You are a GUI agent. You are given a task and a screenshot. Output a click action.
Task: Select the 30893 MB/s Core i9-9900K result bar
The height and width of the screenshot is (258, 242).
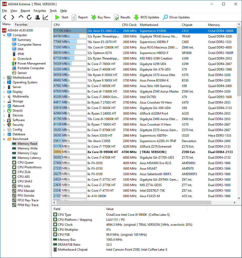tap(70, 152)
